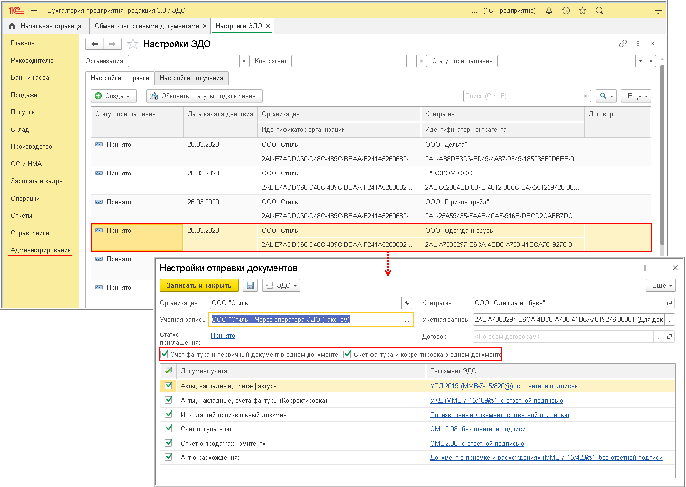Switch to Настройки получения tab
Screen dimensions: 686x487
tap(191, 78)
